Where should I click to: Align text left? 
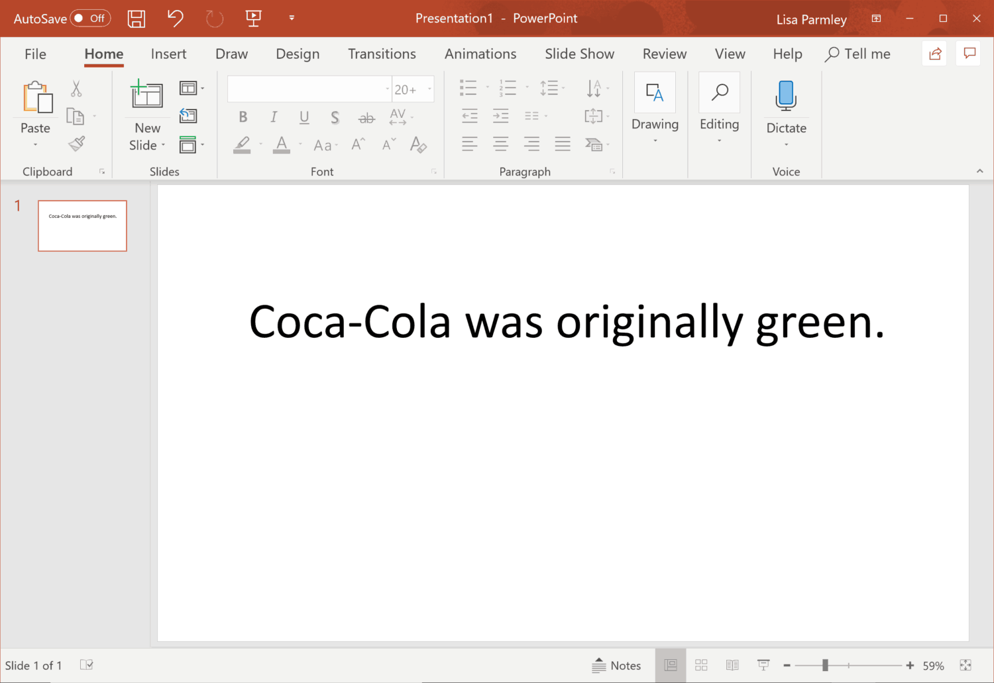coord(470,144)
